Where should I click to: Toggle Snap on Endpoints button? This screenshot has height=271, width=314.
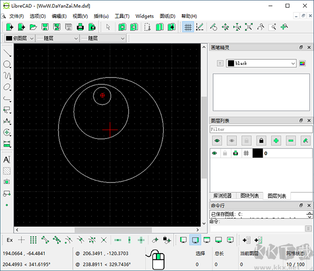[45, 240]
